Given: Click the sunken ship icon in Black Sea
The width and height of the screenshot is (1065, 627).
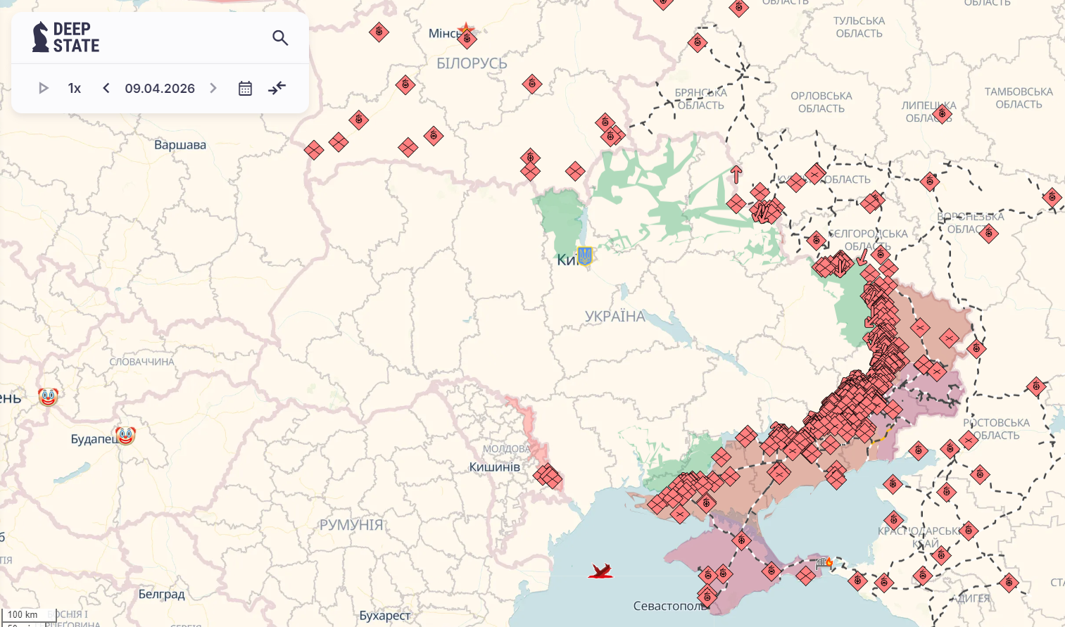Looking at the screenshot, I should click(600, 571).
